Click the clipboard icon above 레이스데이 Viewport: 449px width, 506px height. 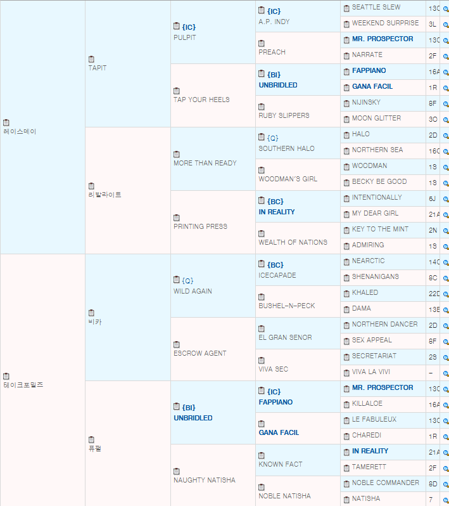[6, 122]
